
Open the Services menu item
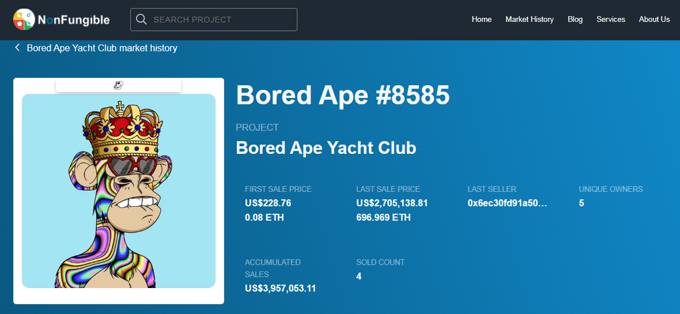point(611,20)
